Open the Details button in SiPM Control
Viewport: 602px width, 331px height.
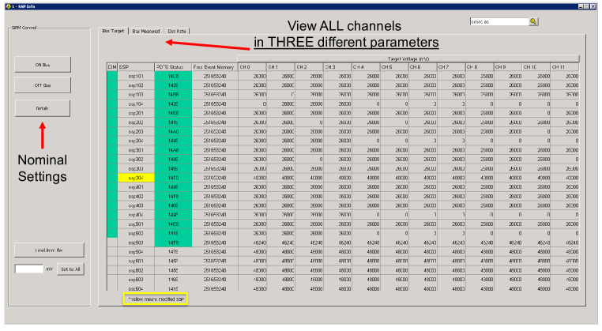pyautogui.click(x=43, y=108)
